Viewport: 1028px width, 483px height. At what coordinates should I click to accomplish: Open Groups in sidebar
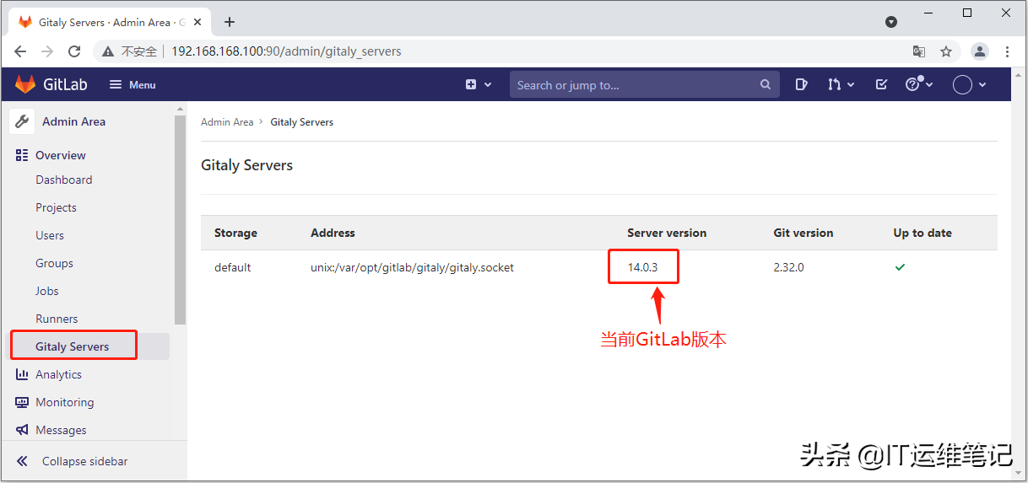(x=54, y=263)
